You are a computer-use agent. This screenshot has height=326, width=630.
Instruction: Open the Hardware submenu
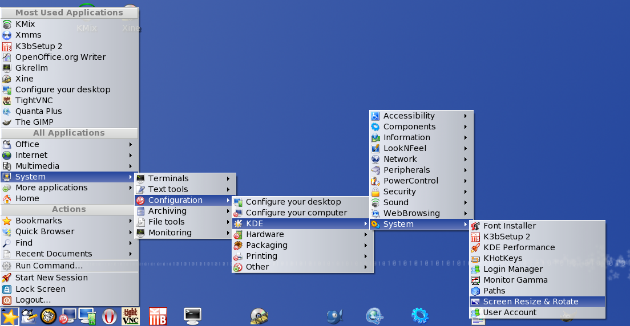pos(302,234)
